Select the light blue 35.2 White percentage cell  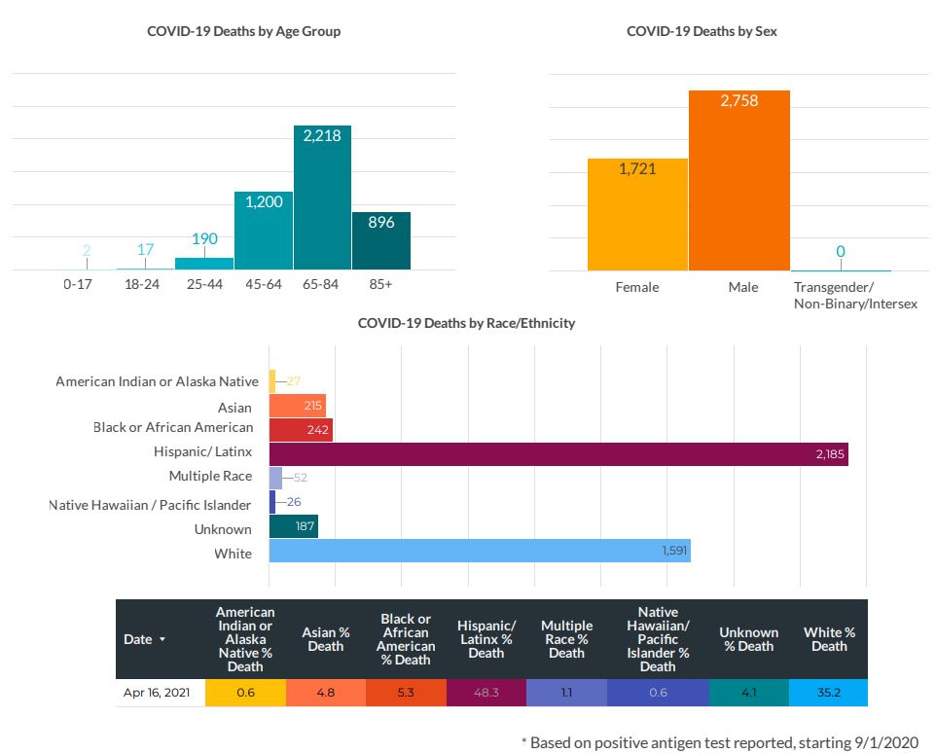click(829, 694)
